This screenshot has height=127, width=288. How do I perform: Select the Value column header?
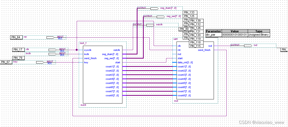(x=235, y=31)
